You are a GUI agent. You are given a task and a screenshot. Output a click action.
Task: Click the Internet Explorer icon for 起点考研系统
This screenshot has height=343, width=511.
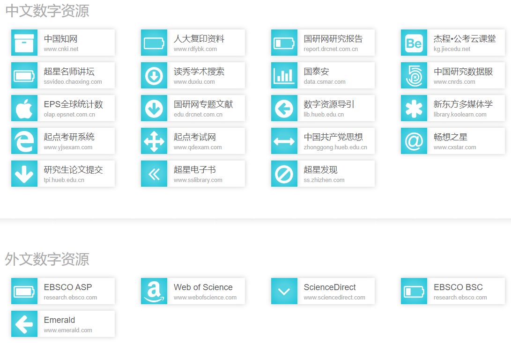point(24,141)
